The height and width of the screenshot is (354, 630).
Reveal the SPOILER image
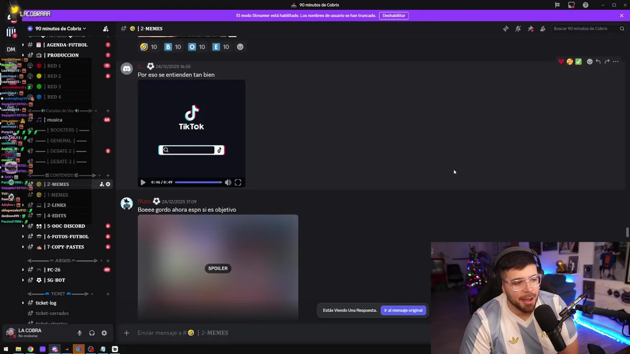click(218, 267)
